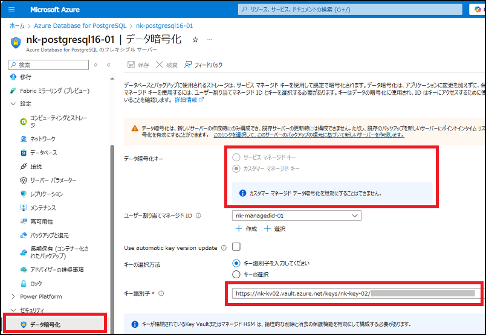Open nk-postgresql16-01 breadcrumb link
The image size is (486, 335).
coord(164,26)
